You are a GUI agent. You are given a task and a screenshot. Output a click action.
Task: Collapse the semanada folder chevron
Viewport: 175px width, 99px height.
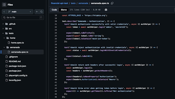[x=4, y=47]
